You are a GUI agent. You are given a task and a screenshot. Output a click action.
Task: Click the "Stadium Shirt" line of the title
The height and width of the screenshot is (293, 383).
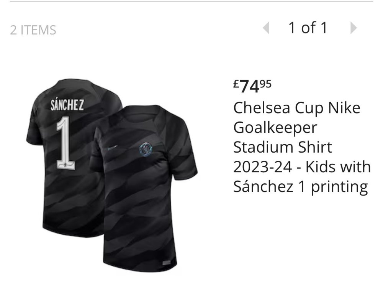[x=283, y=147]
